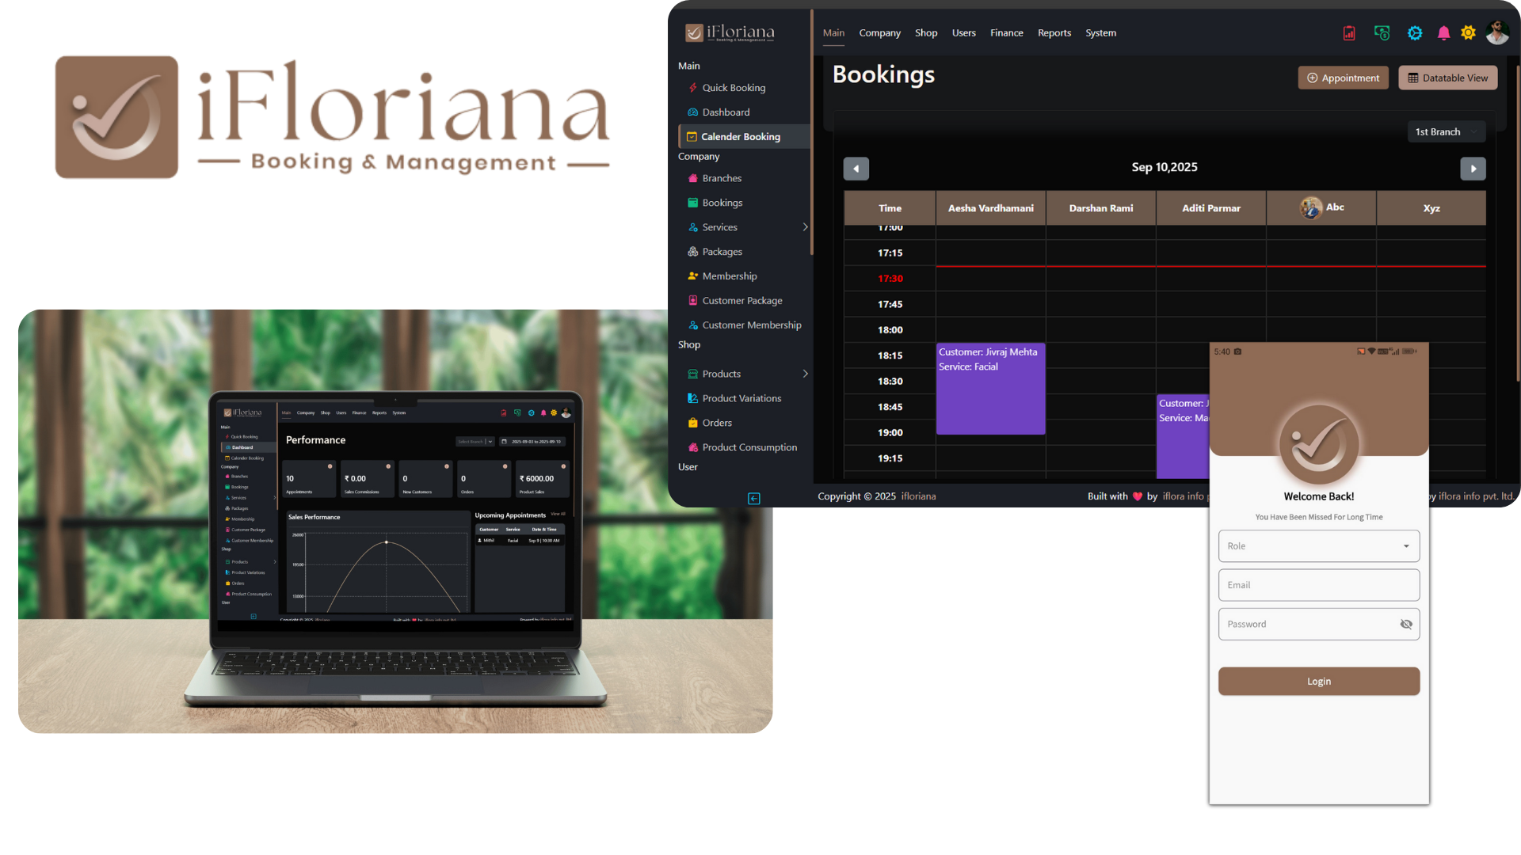Click the blue gear settings icon

tap(1415, 33)
